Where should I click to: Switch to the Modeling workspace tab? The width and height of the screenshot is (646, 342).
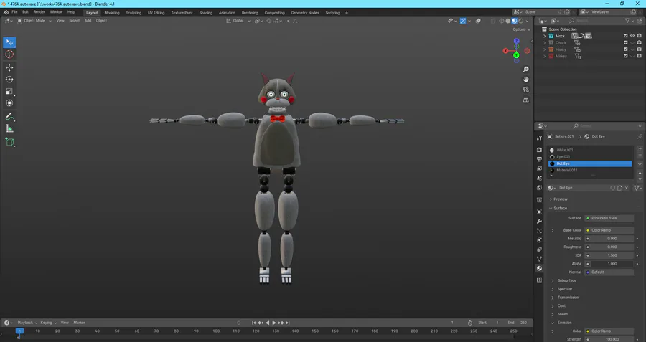[x=112, y=13]
